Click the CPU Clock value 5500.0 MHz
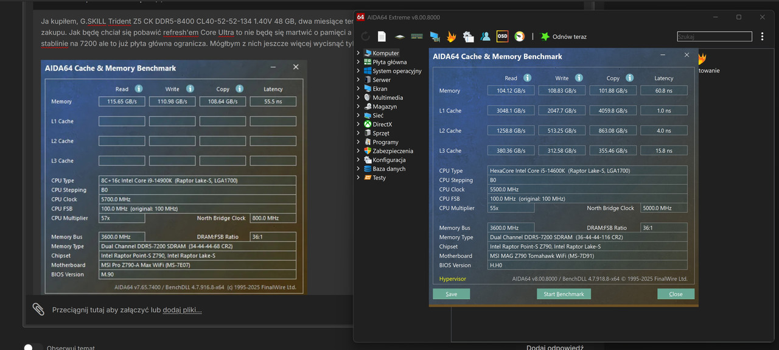Screen dimensions: 779x350 tap(587, 189)
